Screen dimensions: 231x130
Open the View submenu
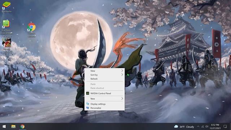coord(105,71)
